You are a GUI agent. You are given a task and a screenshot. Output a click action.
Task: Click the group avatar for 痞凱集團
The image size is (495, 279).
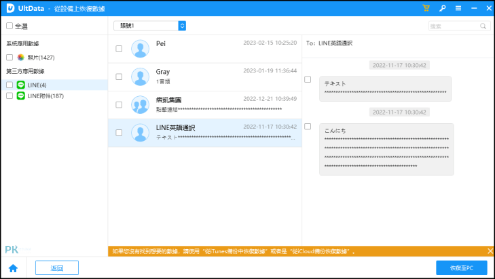point(140,104)
